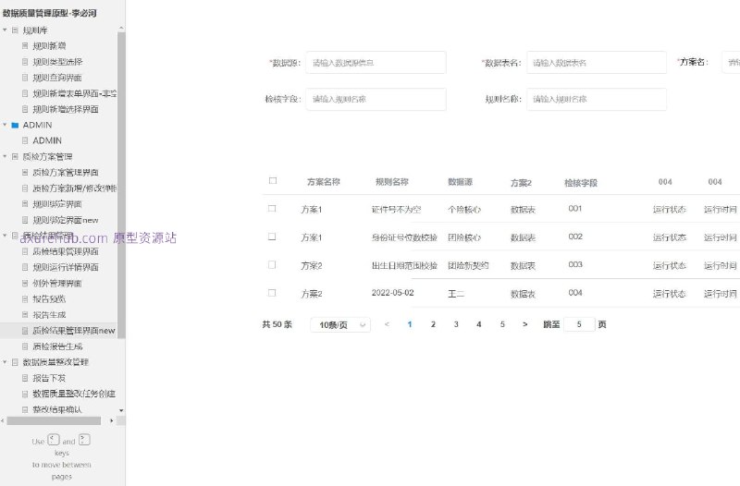Click the icon beside 规则库 section
The width and height of the screenshot is (740, 486).
pos(15,30)
